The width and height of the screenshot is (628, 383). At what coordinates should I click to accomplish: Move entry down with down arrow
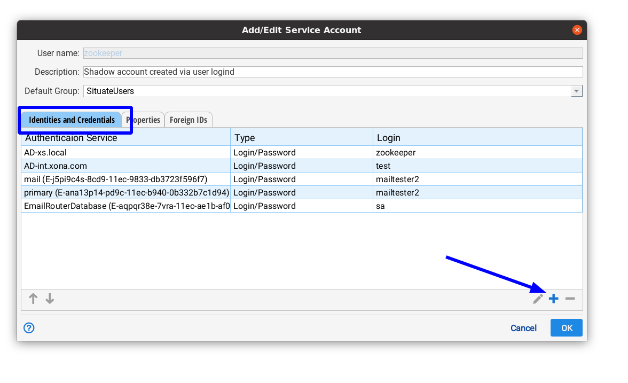click(x=50, y=299)
